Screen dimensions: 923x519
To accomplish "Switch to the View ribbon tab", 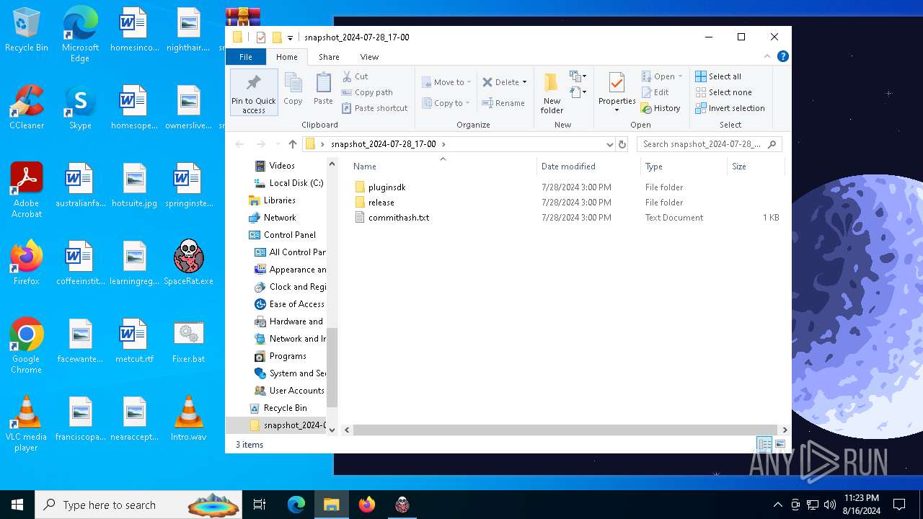I will click(369, 57).
